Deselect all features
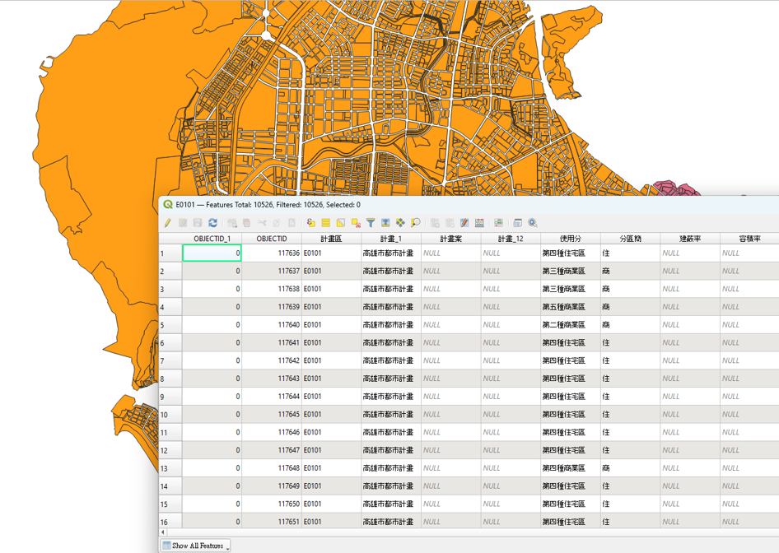Viewport: 779px width, 553px height. 356,223
